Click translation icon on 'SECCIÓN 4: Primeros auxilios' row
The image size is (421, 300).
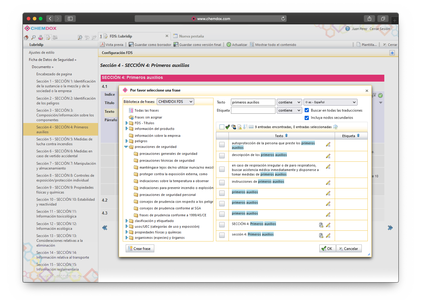321,225
